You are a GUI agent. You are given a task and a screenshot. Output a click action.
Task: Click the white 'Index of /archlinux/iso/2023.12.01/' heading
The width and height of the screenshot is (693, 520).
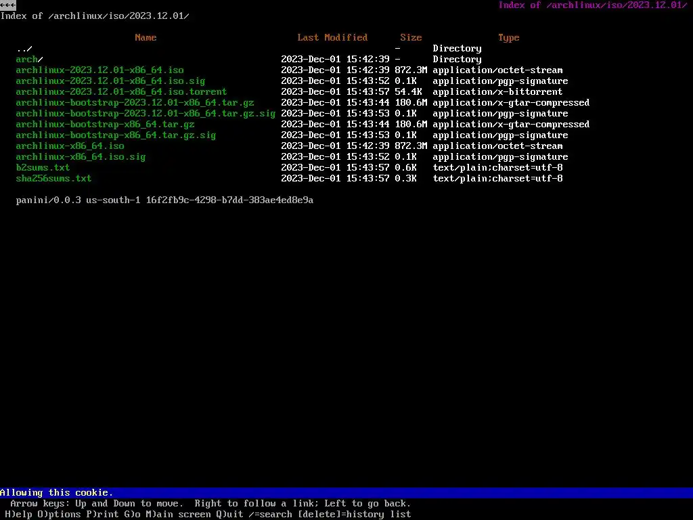tap(95, 16)
